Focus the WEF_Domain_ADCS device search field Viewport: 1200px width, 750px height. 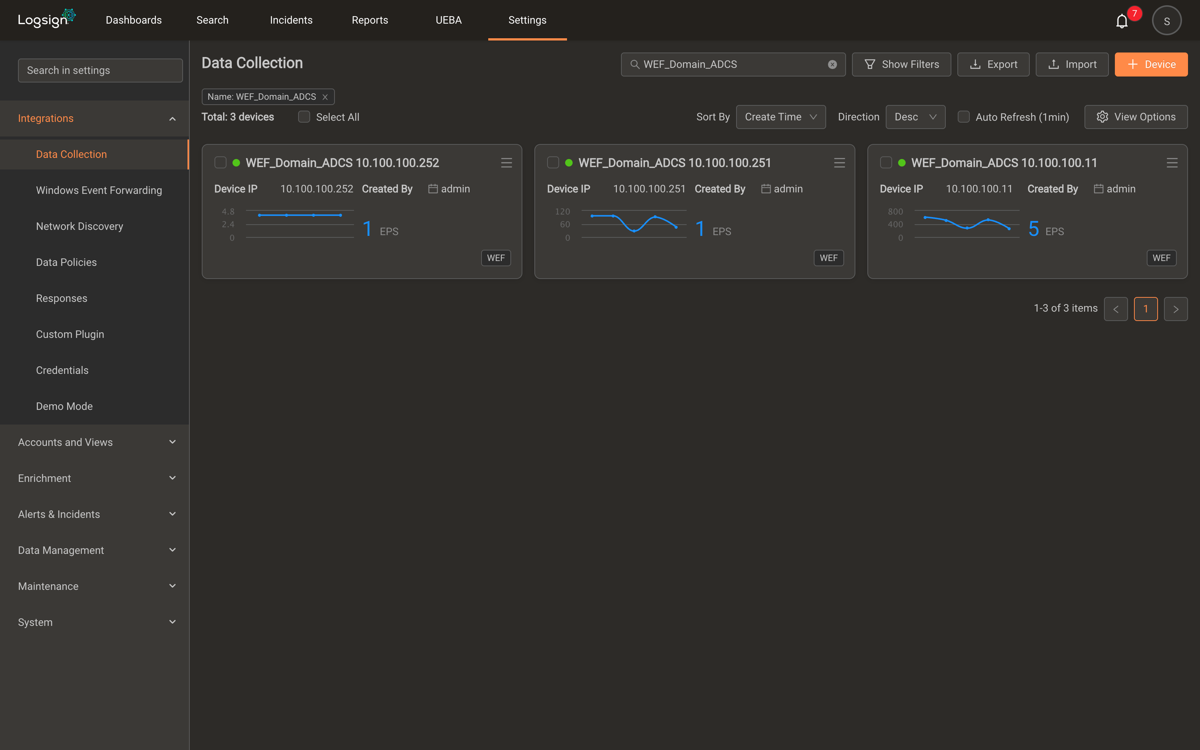click(733, 64)
